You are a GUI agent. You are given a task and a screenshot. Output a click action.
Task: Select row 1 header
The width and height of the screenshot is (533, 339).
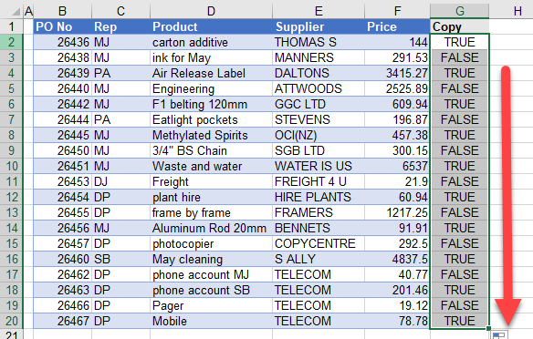pyautogui.click(x=11, y=26)
